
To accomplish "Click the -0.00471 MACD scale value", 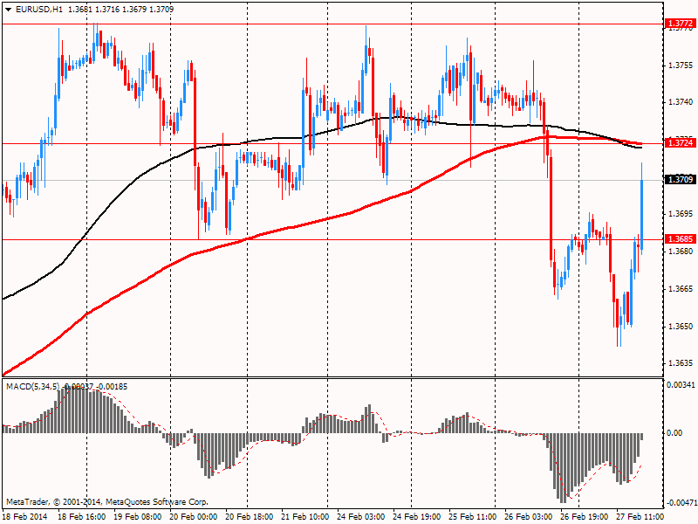I will (681, 503).
